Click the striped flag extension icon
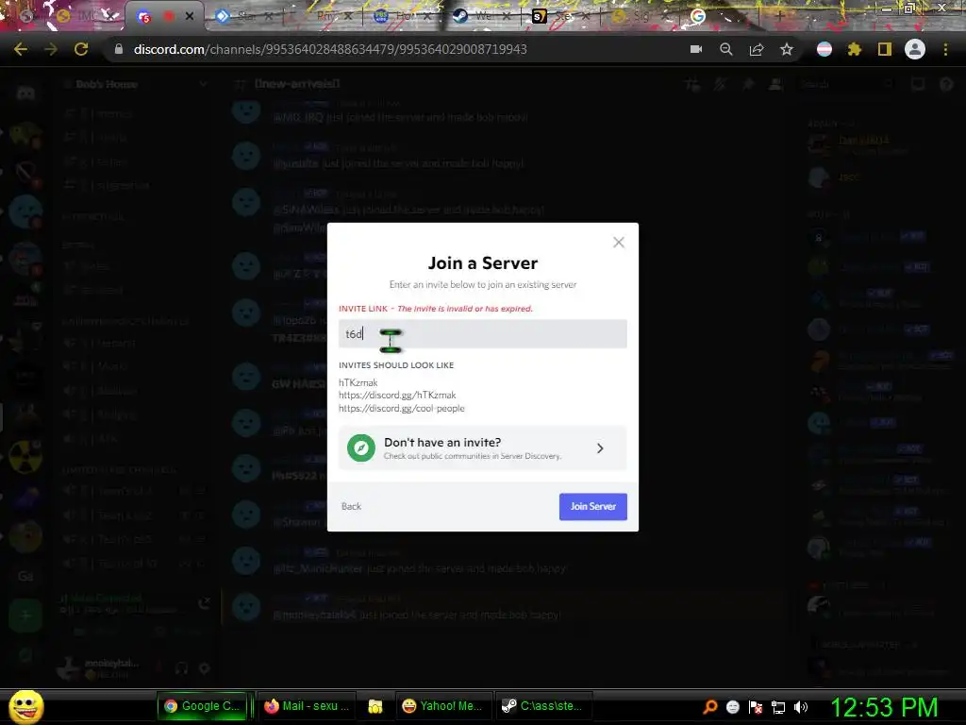 pos(824,49)
